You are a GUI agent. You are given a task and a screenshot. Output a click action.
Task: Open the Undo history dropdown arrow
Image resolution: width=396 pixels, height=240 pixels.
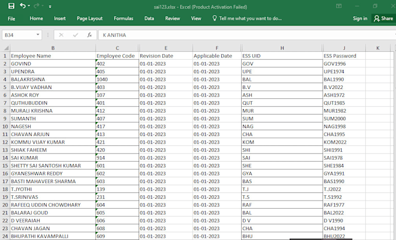[30, 6]
